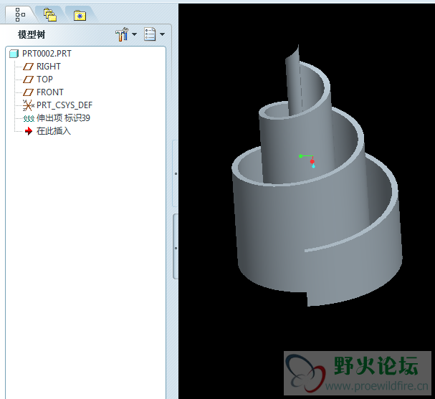Click the PRT0002.PRT part icon

pyautogui.click(x=14, y=54)
